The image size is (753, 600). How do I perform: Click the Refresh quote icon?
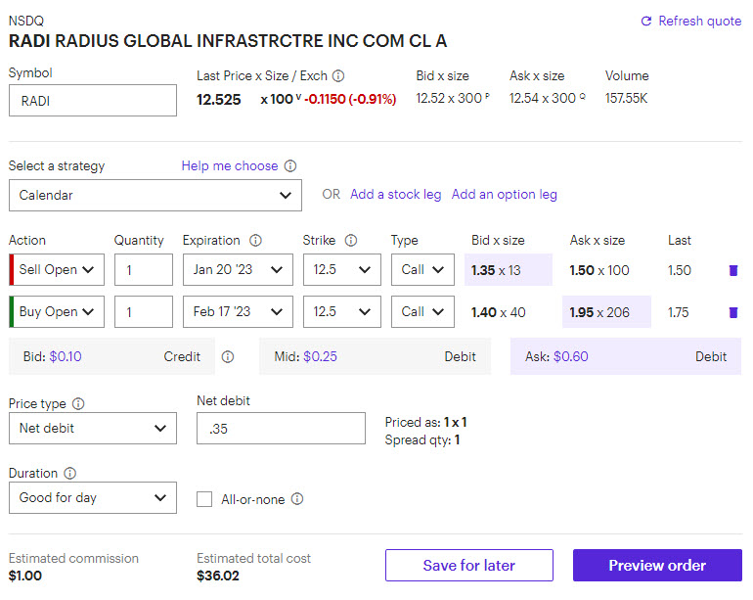[x=646, y=22]
